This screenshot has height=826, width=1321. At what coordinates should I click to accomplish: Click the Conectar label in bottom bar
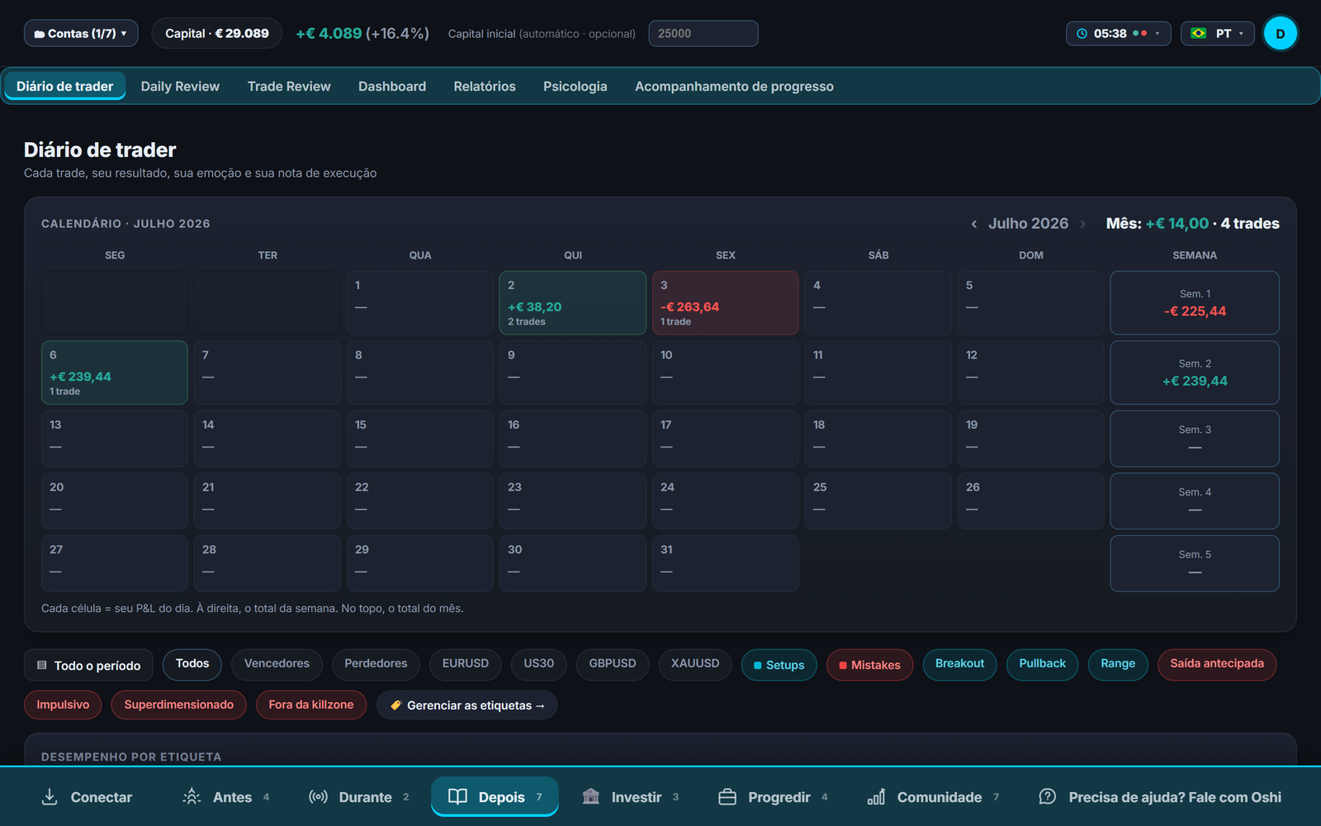102,797
